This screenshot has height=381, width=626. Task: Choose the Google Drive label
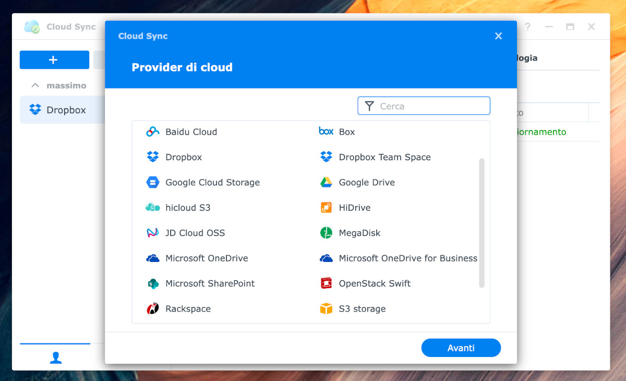tap(367, 183)
